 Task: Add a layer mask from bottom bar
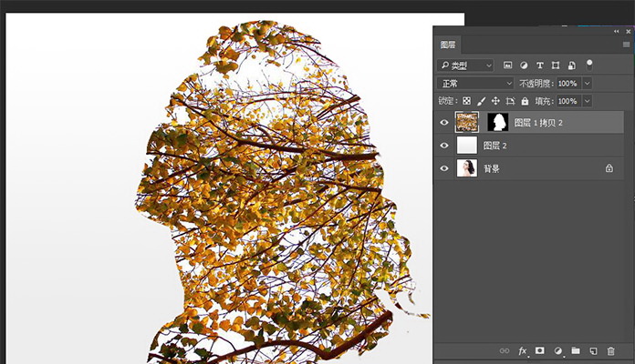540,350
